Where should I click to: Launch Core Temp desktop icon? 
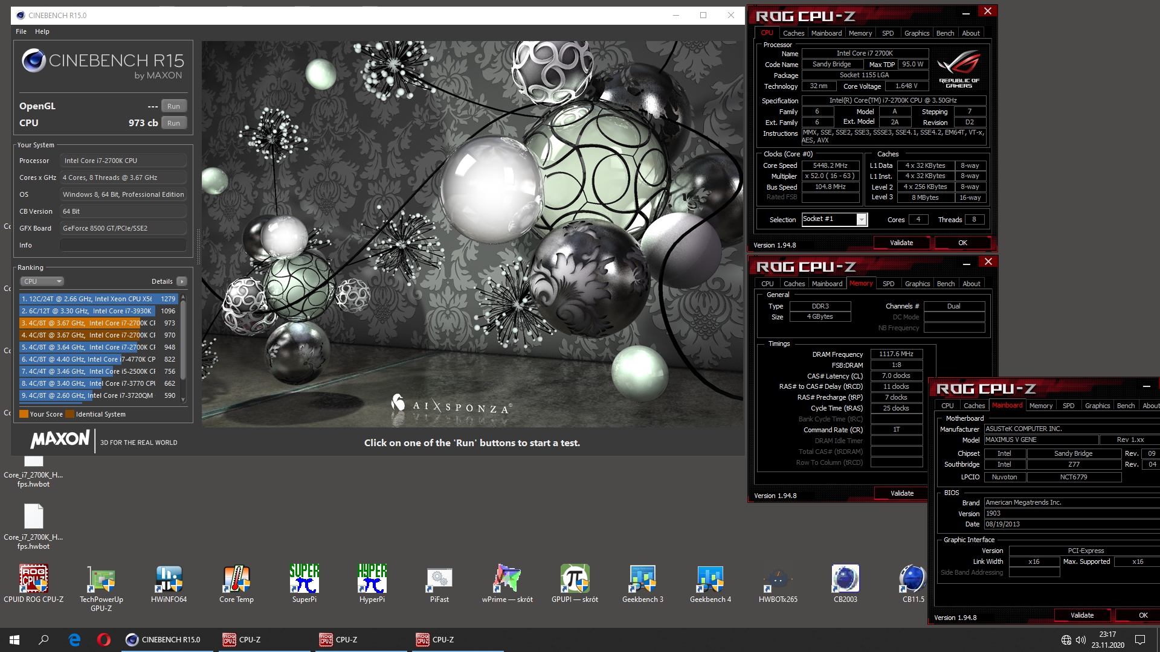point(237,583)
